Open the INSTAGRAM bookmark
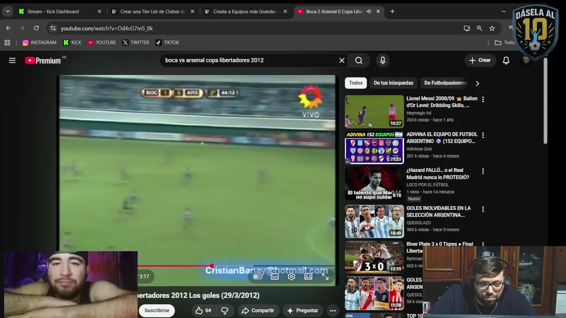Viewport: 566px width, 318px height. (39, 42)
